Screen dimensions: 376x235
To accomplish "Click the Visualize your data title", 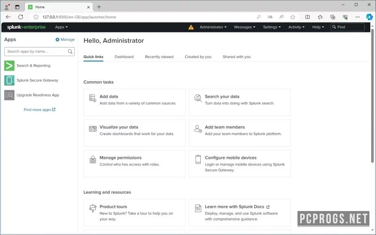I will click(x=119, y=127).
